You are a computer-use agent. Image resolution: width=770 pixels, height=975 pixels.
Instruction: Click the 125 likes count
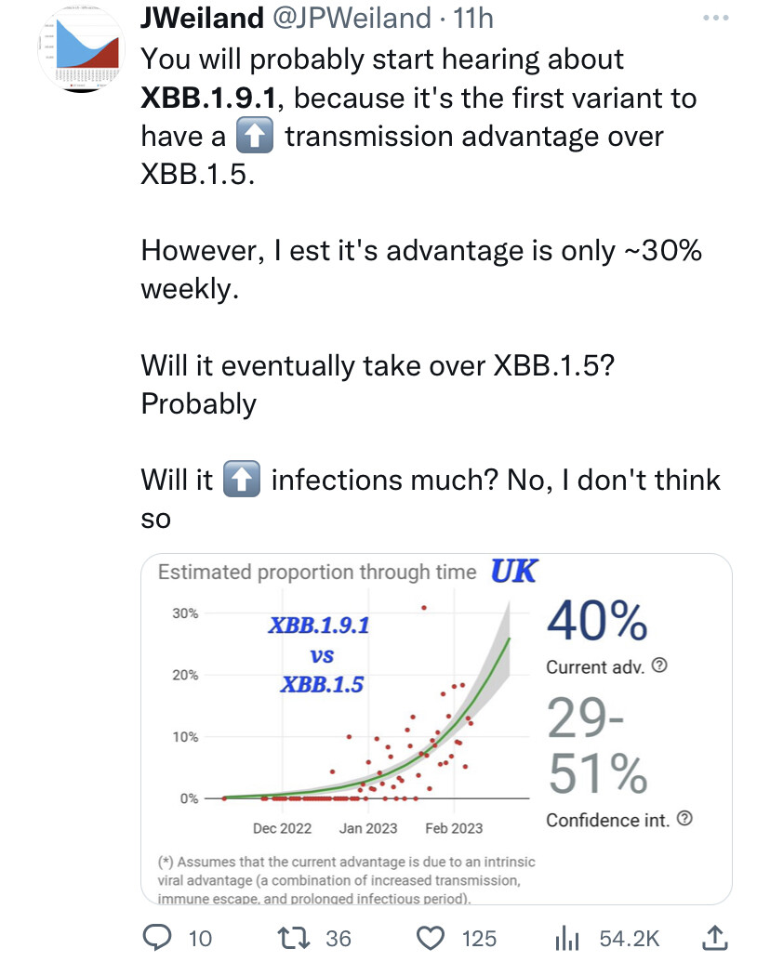point(479,939)
